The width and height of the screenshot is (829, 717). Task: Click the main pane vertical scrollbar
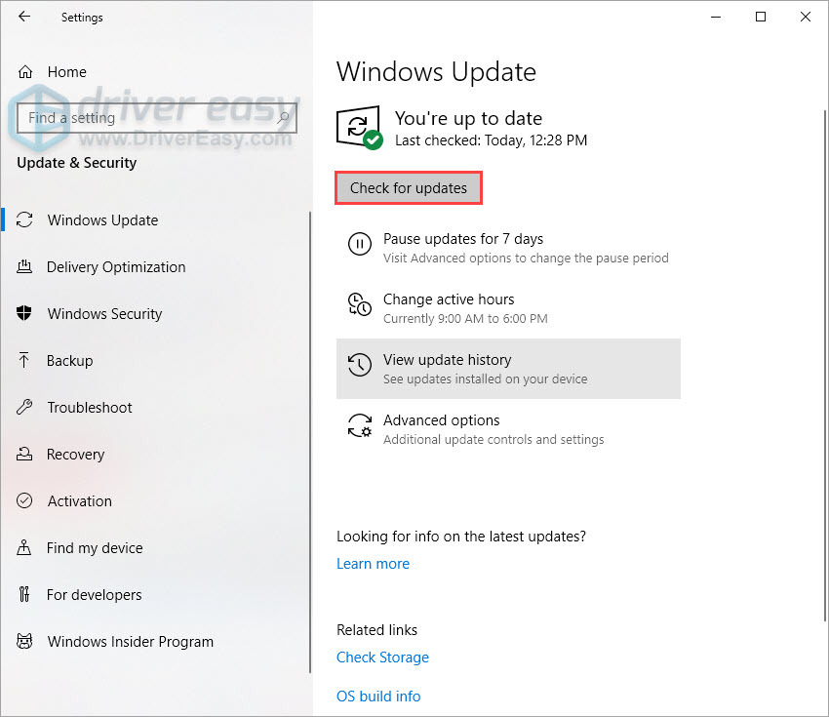[825, 365]
